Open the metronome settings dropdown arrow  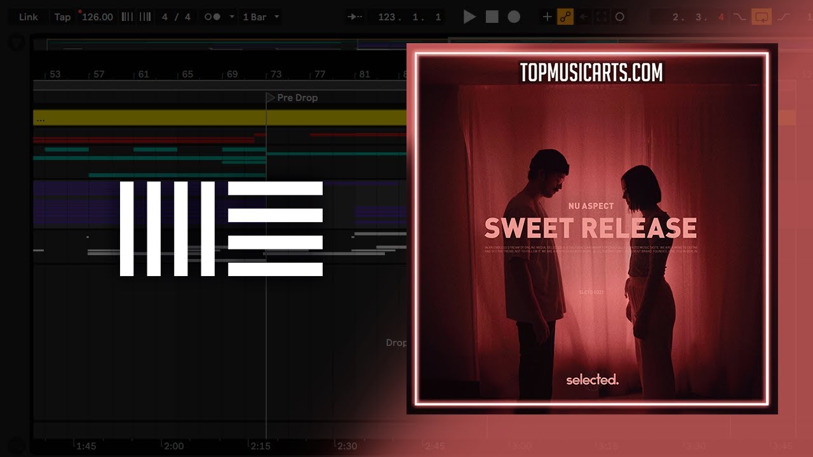tap(231, 17)
